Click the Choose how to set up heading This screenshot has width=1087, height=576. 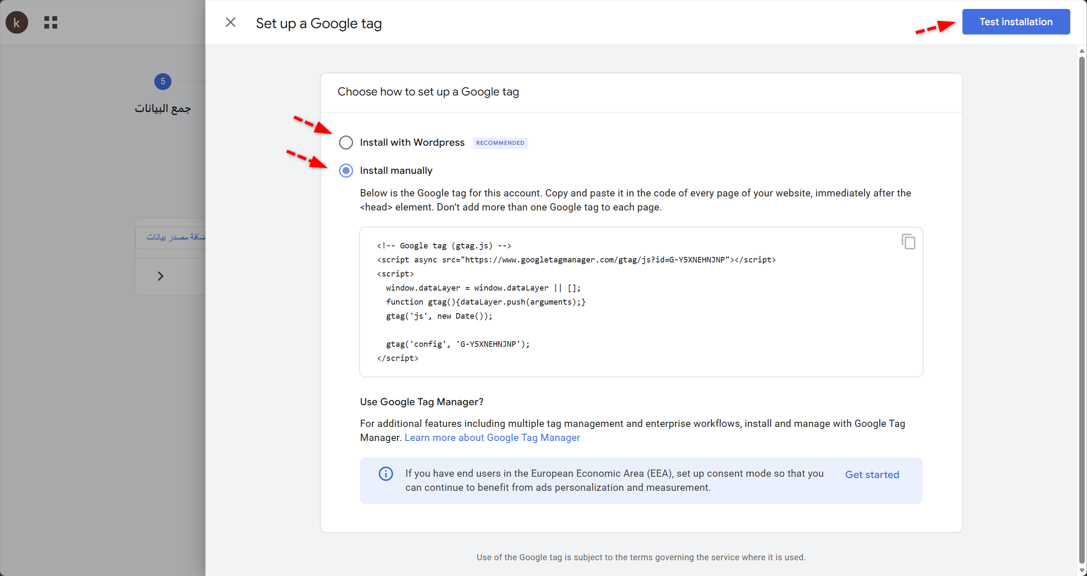pyautogui.click(x=428, y=92)
